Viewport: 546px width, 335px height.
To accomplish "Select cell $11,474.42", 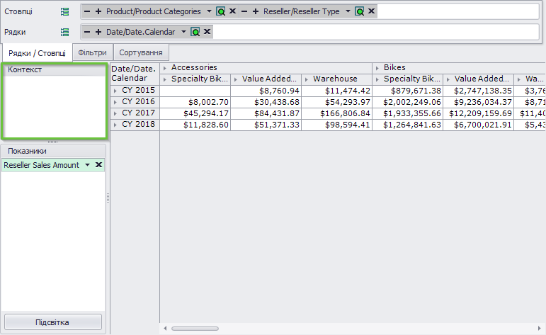I will (336, 91).
